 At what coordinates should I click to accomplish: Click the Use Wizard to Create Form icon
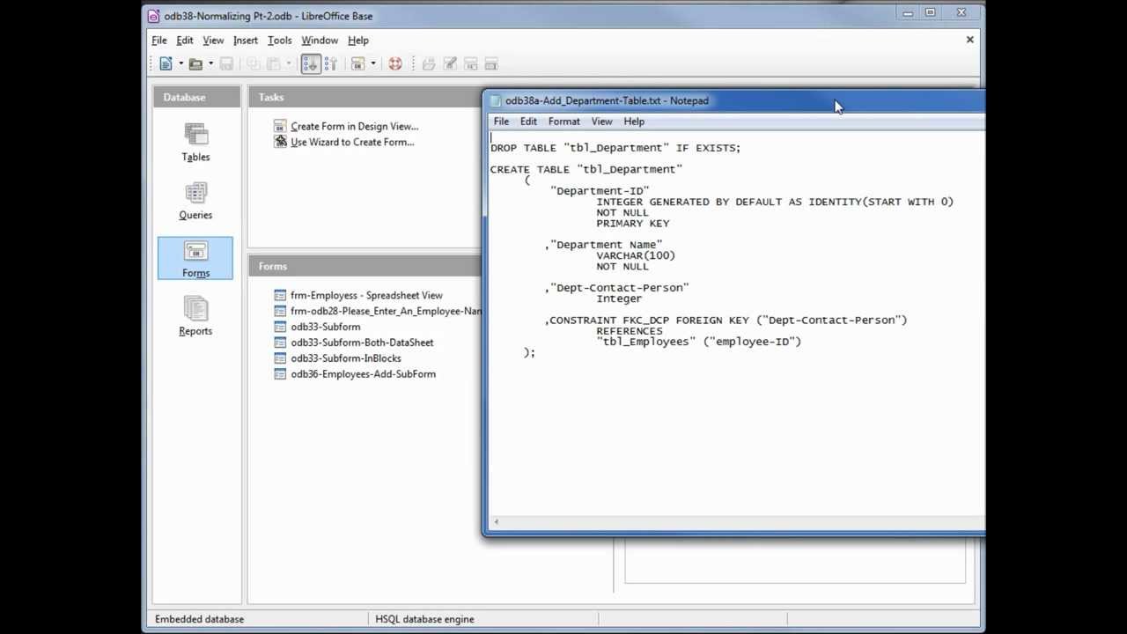pyautogui.click(x=280, y=142)
